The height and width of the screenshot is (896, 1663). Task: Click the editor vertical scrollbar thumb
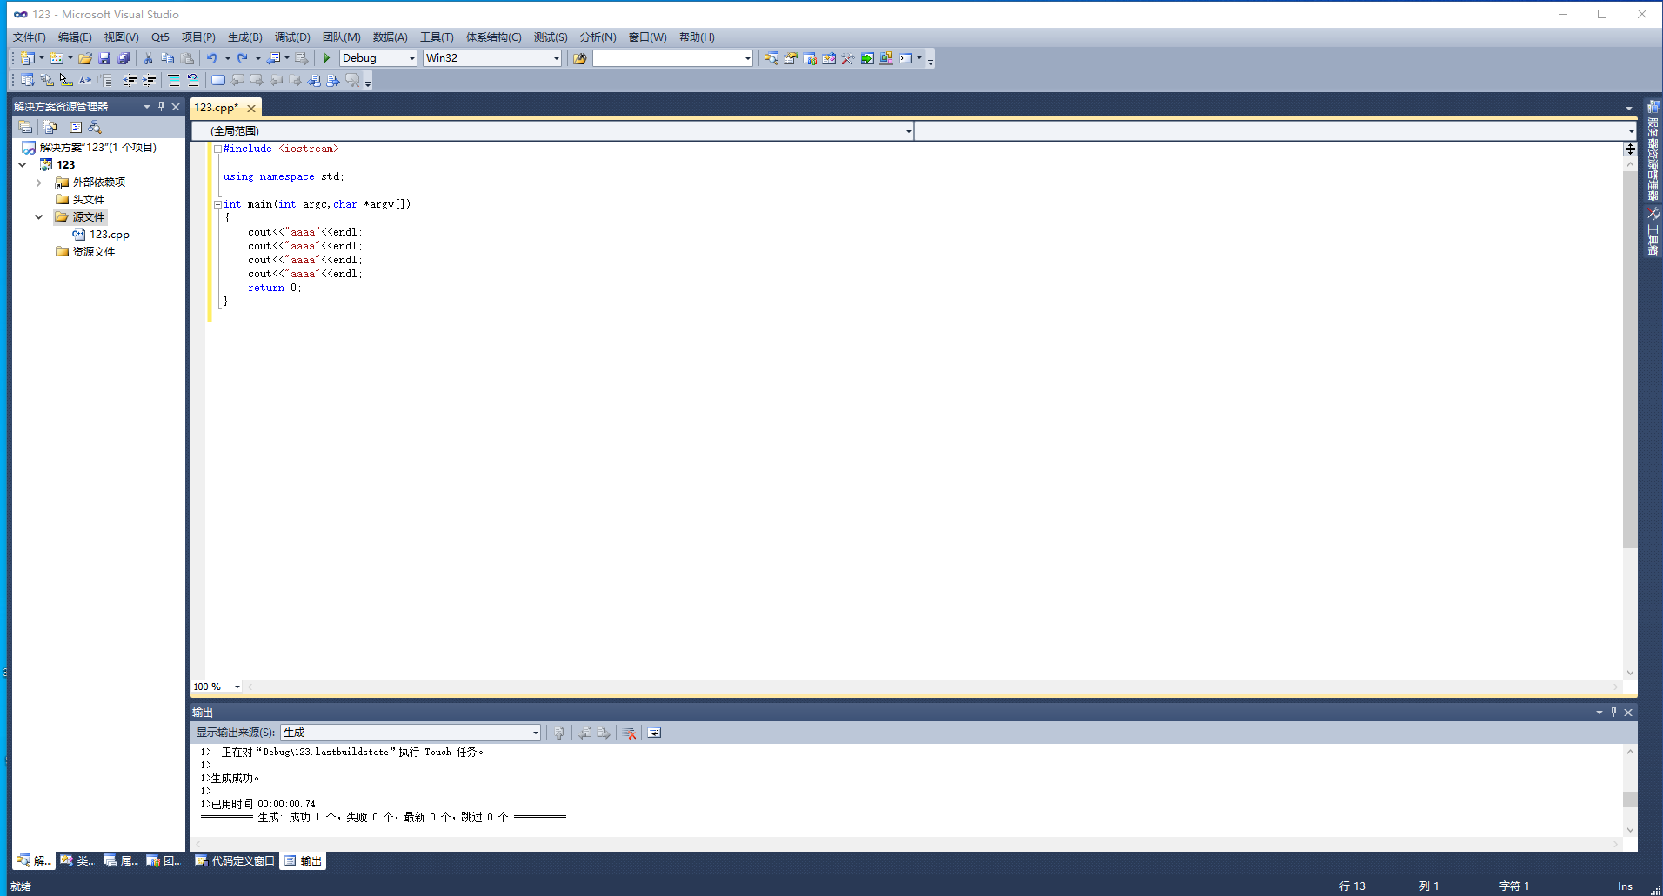1630,359
